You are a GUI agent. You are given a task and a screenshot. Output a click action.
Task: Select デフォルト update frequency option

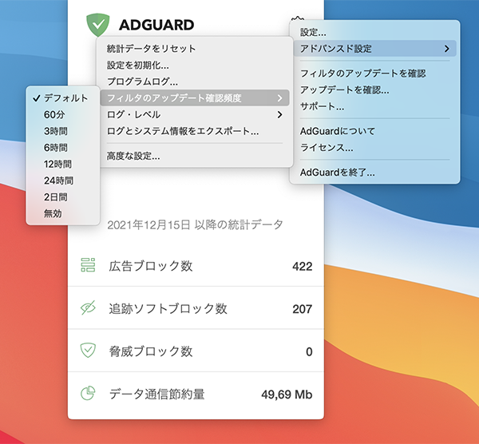coord(63,98)
